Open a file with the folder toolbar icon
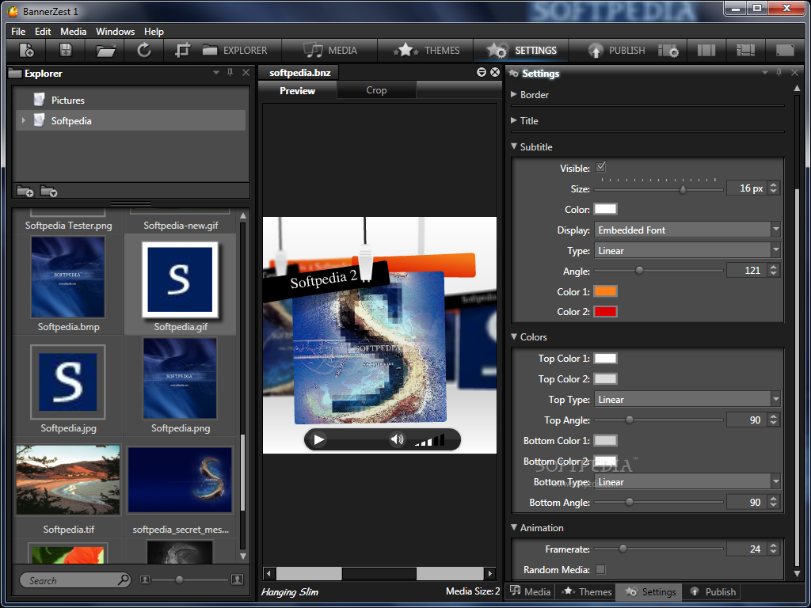 coord(105,51)
